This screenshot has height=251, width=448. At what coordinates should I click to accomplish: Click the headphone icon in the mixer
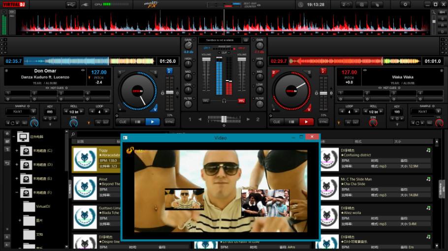click(224, 101)
